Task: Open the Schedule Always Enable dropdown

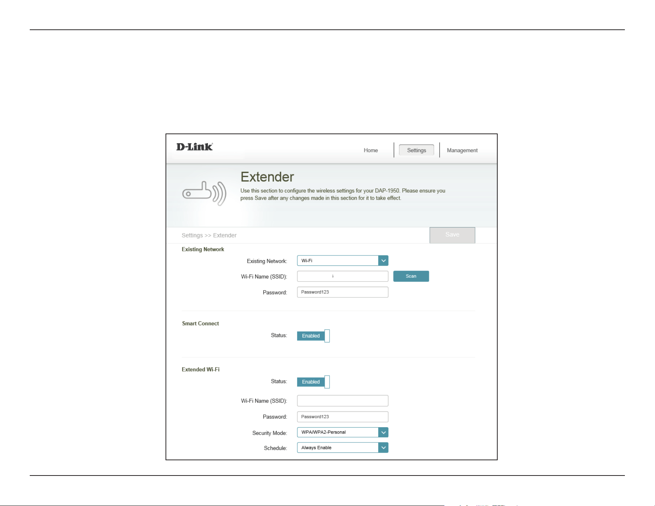Action: click(343, 448)
